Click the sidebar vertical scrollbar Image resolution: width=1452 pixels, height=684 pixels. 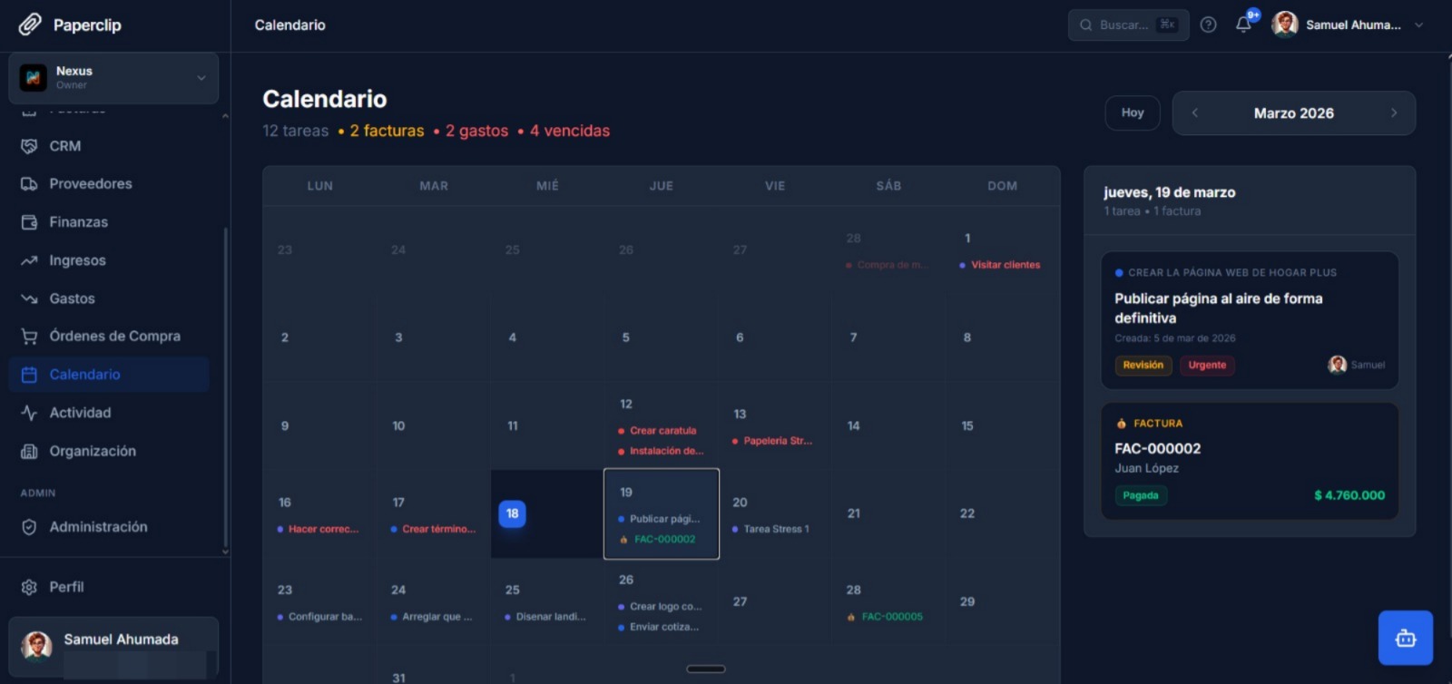225,381
